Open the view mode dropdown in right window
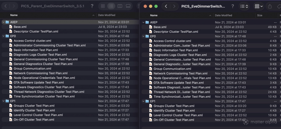 [x=245, y=6]
